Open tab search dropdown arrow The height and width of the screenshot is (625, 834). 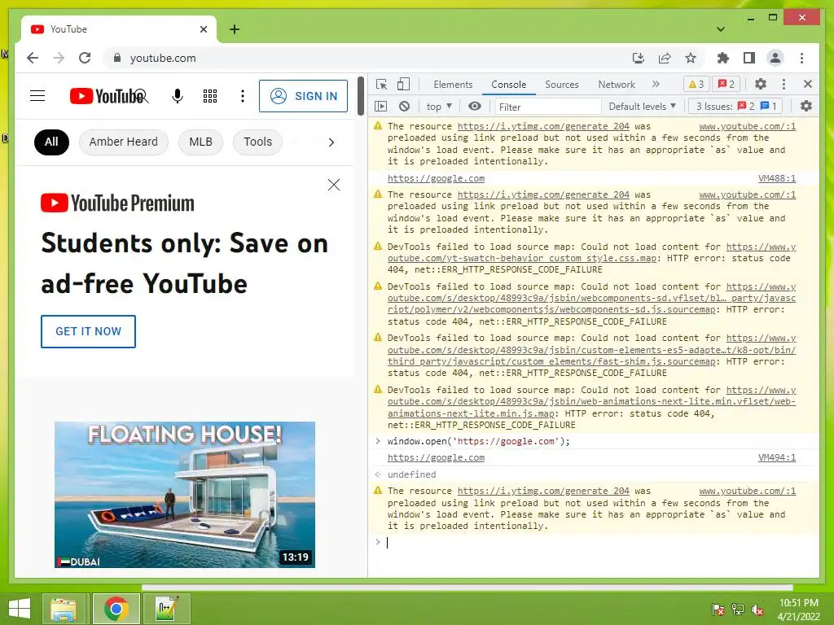click(721, 29)
